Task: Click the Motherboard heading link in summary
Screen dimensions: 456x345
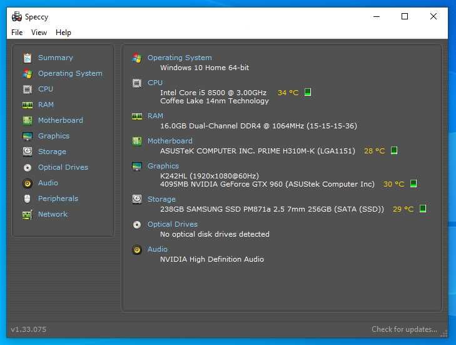Action: (x=170, y=141)
